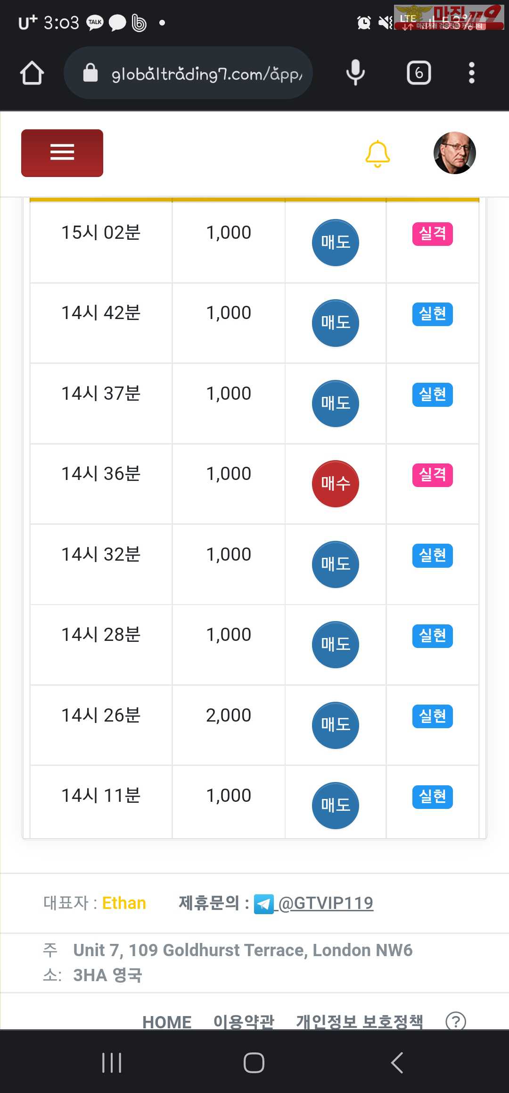Screen dimensions: 509x1093
Task: Open the red hamburger menu
Action: pos(62,153)
